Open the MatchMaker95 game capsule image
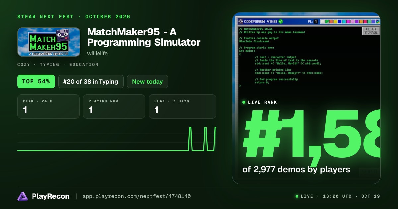The height and width of the screenshot is (209, 398). tap(49, 42)
